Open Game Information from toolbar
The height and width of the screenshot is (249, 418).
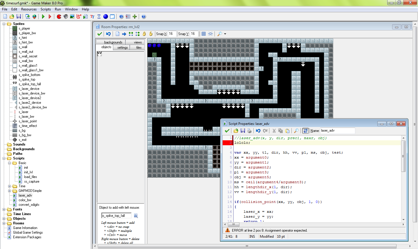121,17
